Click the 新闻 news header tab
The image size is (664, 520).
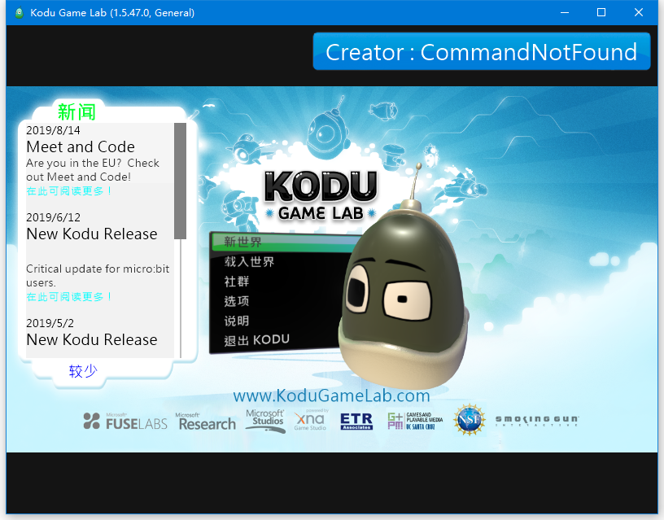(76, 112)
